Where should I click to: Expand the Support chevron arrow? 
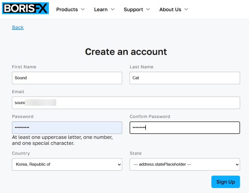point(148,9)
